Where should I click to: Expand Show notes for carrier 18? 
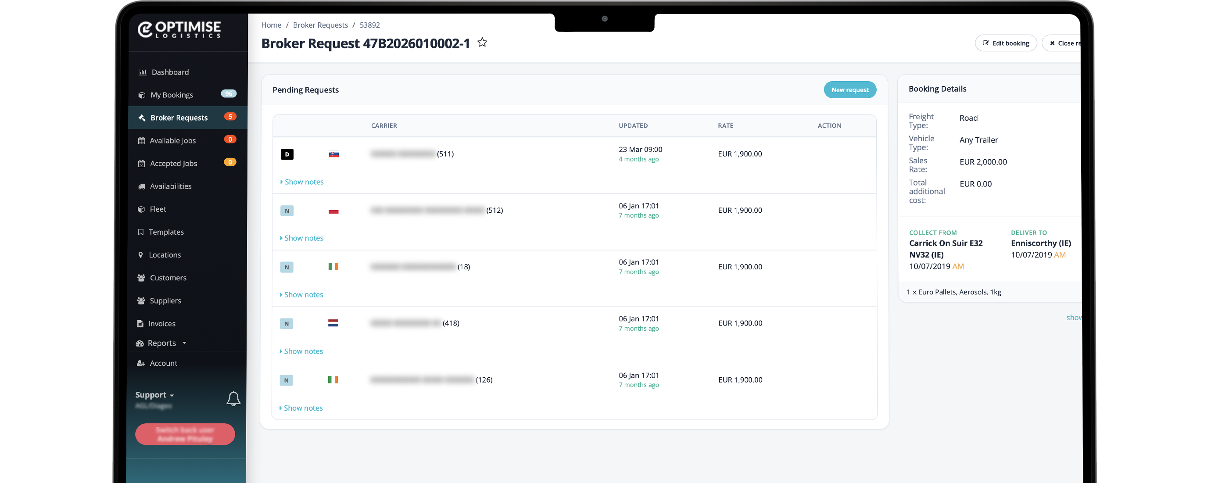tap(301, 295)
